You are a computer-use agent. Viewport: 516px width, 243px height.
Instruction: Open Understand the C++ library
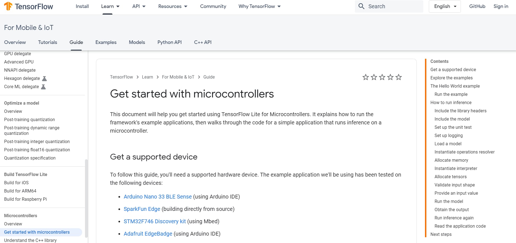click(x=30, y=240)
